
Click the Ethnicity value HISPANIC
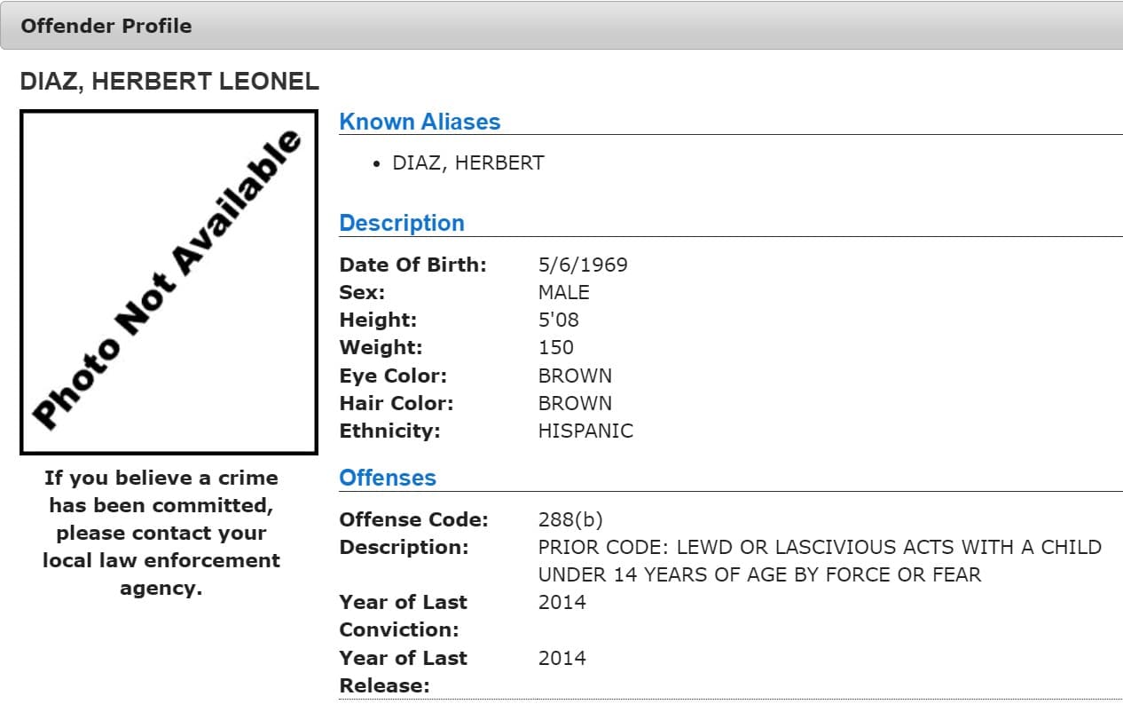[585, 431]
